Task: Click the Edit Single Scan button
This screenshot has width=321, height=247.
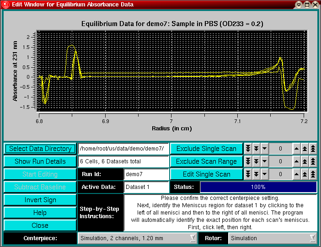Action: click(x=206, y=174)
